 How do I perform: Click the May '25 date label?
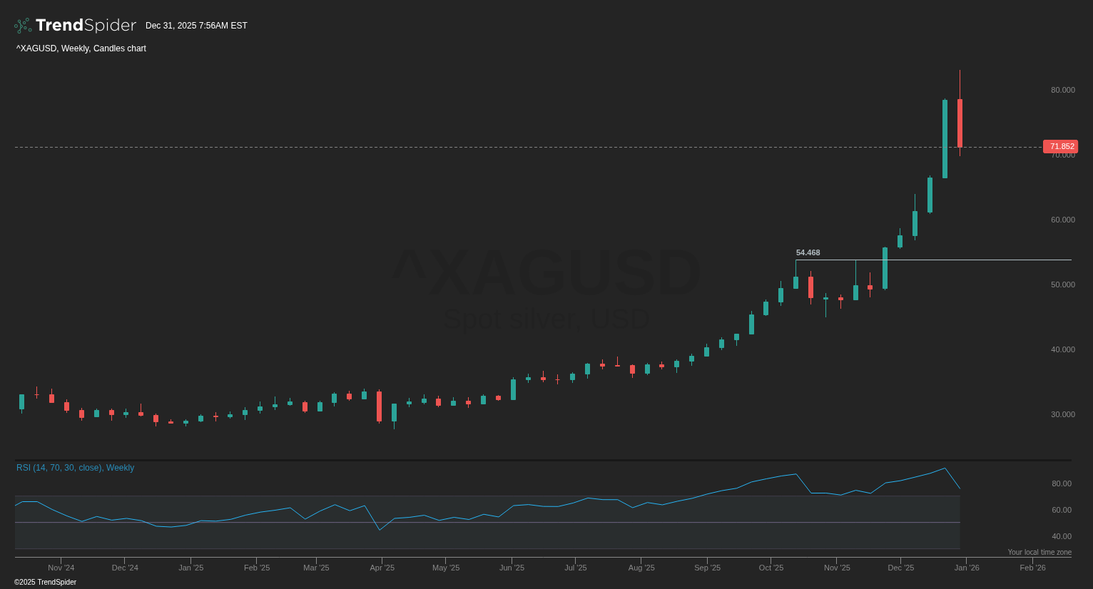click(x=446, y=568)
